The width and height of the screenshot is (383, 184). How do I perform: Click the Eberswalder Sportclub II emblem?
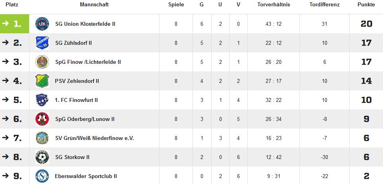point(42,176)
